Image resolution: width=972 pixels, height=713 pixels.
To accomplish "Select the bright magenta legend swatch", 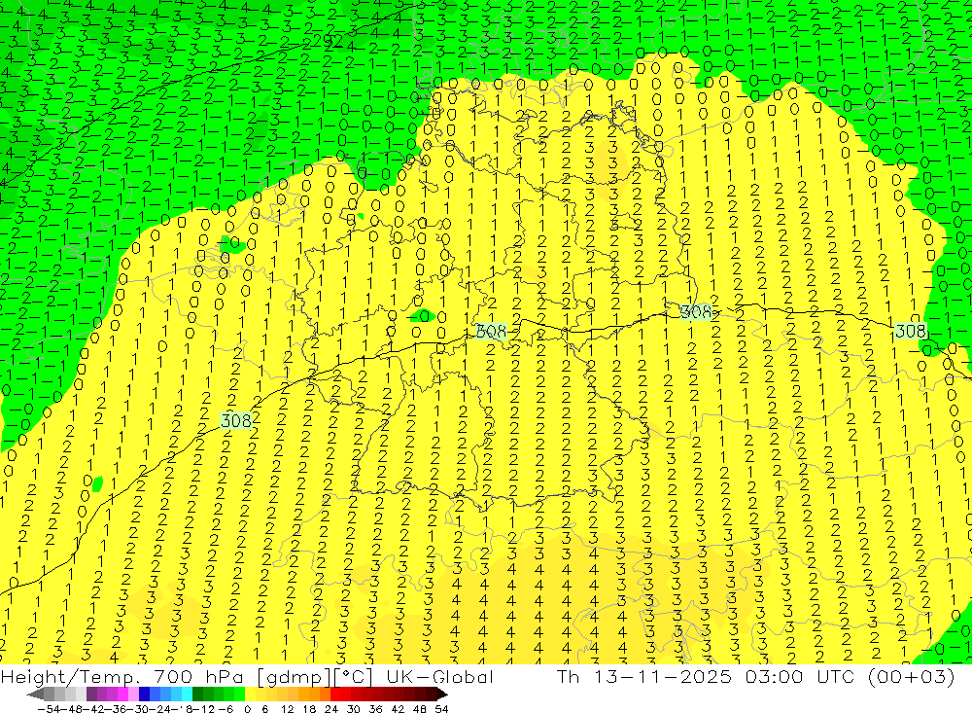I will tap(123, 695).
